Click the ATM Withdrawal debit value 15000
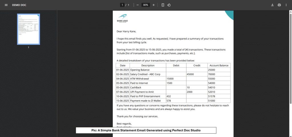 [x=176, y=78]
